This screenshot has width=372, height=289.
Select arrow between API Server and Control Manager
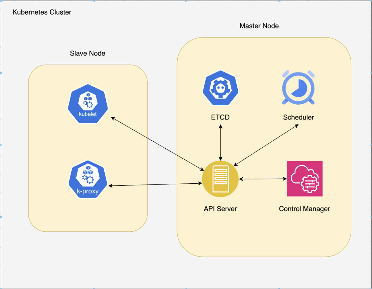pos(263,179)
